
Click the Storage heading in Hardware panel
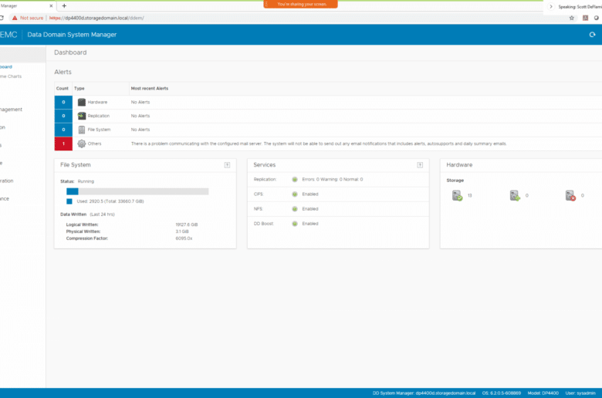pos(455,180)
